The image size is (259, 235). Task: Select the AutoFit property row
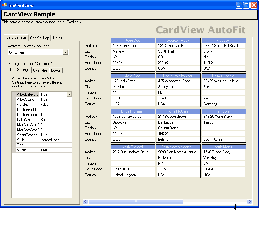(27, 105)
